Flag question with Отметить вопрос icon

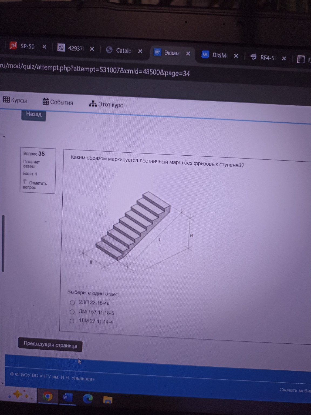click(x=25, y=182)
